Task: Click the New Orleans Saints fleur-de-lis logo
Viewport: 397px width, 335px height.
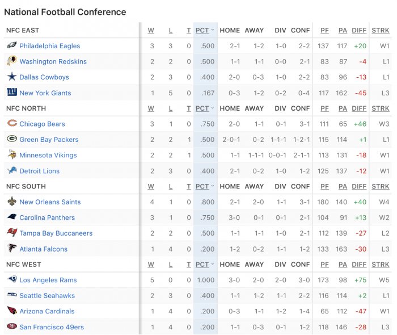Action: (x=12, y=202)
